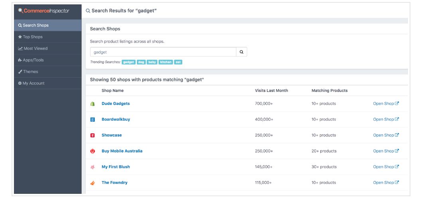Click the magnifier search button beside the input
The width and height of the screenshot is (422, 203).
coord(241,52)
